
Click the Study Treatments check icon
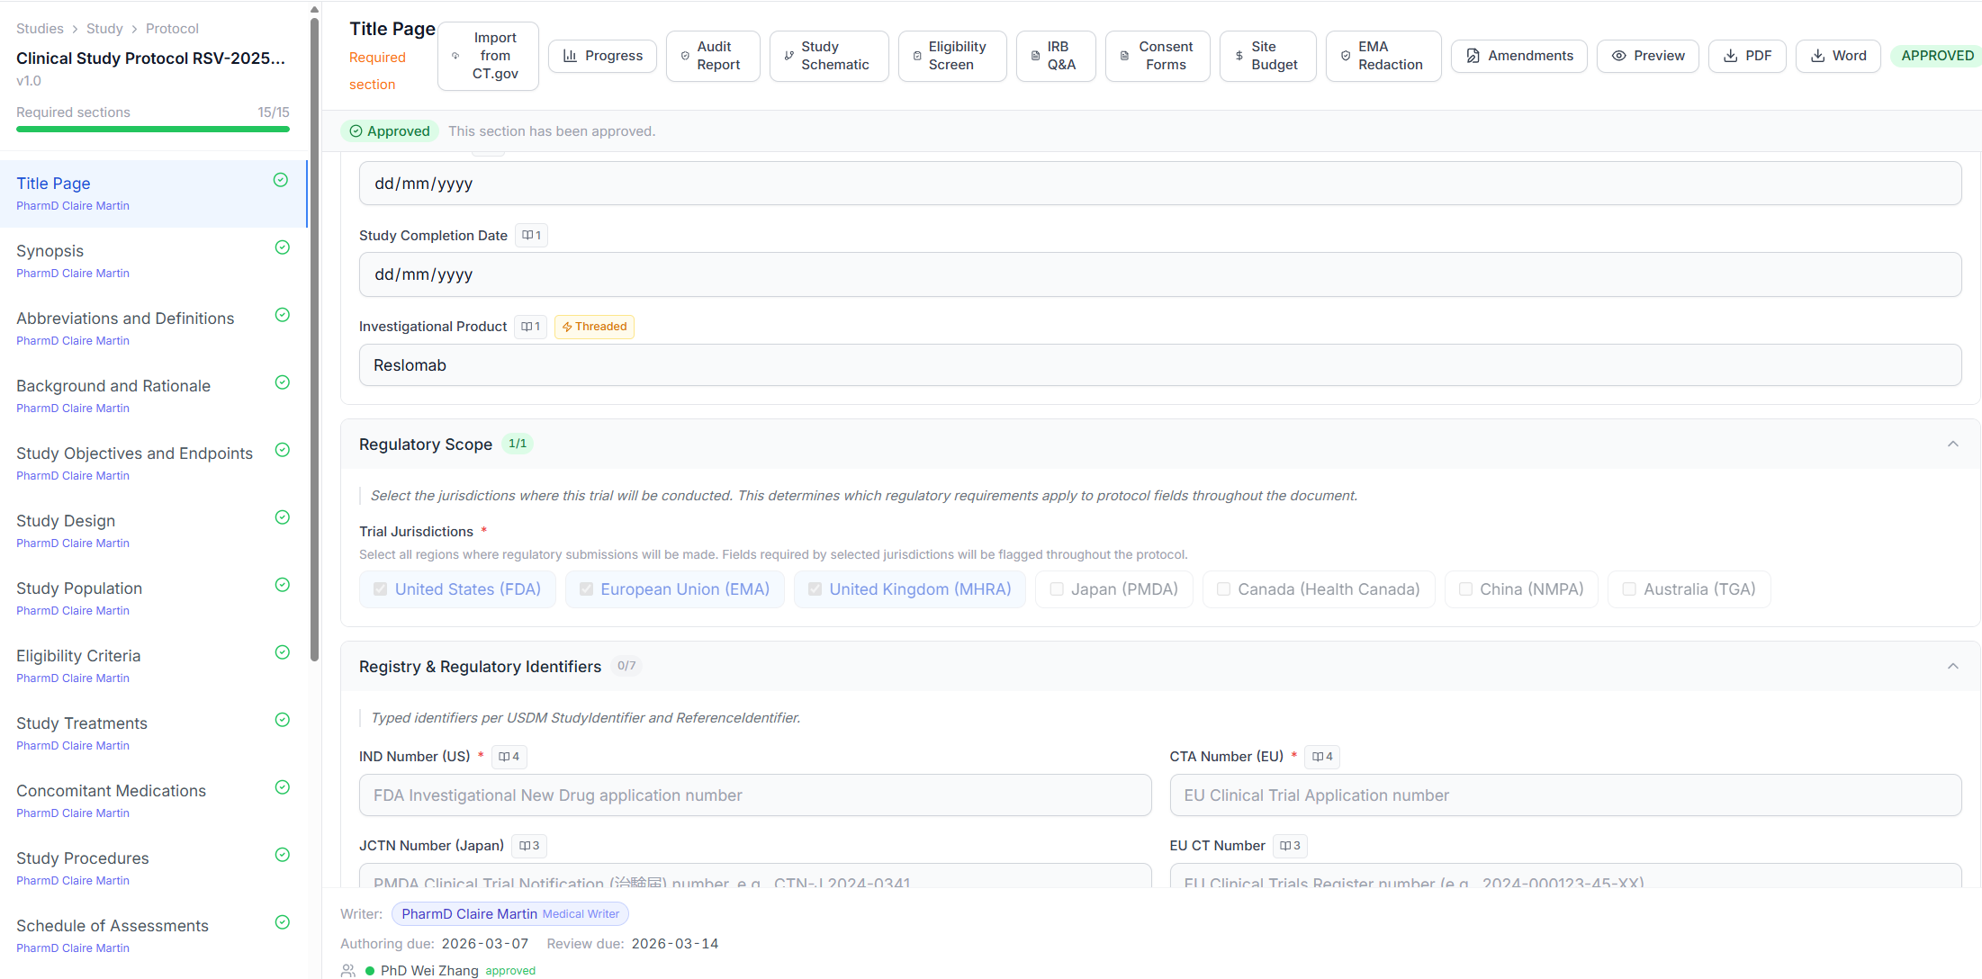pyautogui.click(x=282, y=720)
